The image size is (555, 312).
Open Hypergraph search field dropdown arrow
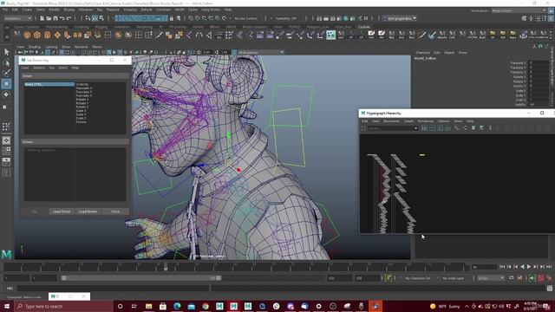pyautogui.click(x=415, y=128)
